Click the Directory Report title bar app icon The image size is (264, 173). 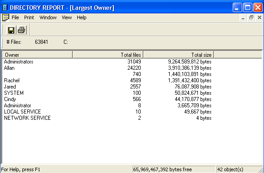5,8
